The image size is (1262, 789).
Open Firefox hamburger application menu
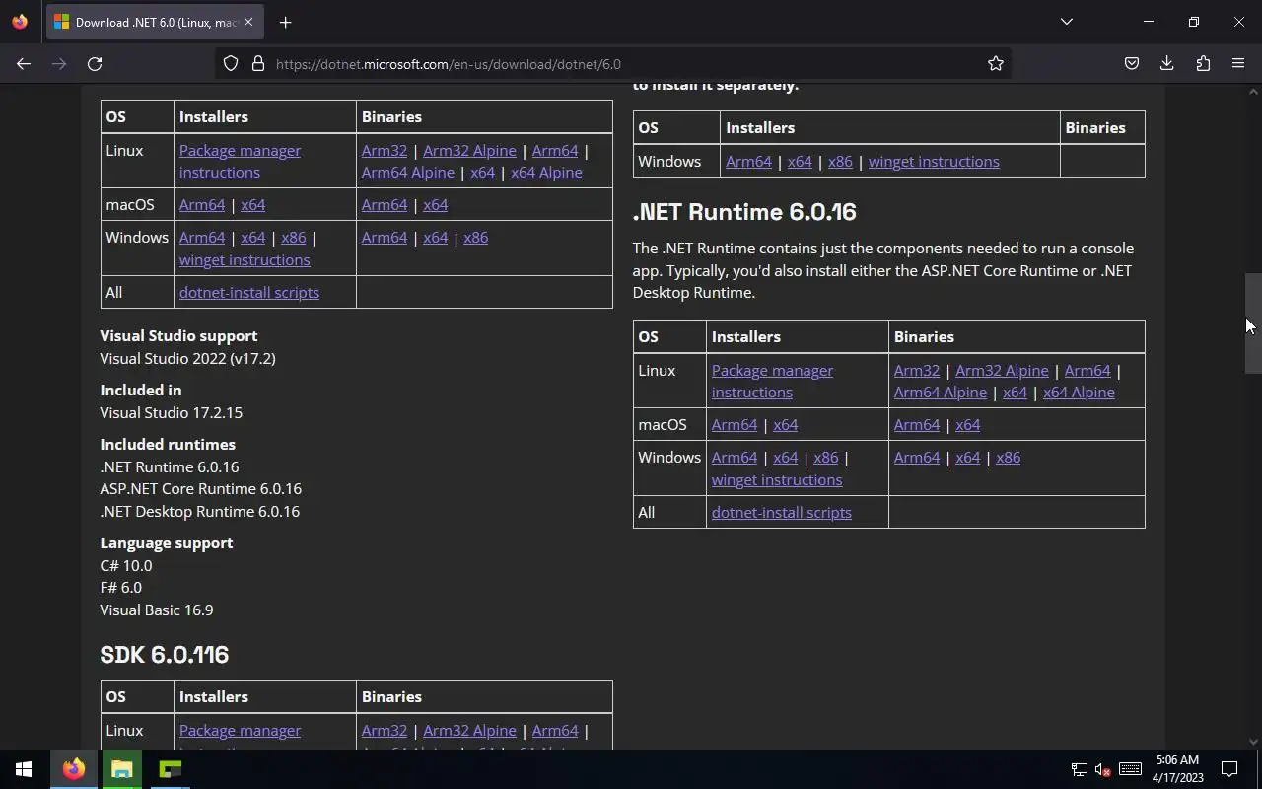pos(1238,63)
